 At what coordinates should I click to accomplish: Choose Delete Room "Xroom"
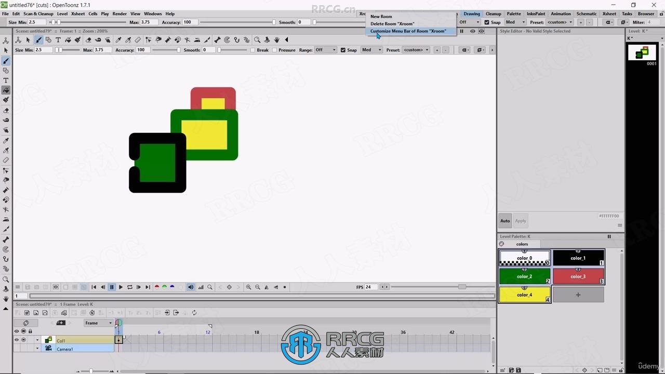(392, 24)
